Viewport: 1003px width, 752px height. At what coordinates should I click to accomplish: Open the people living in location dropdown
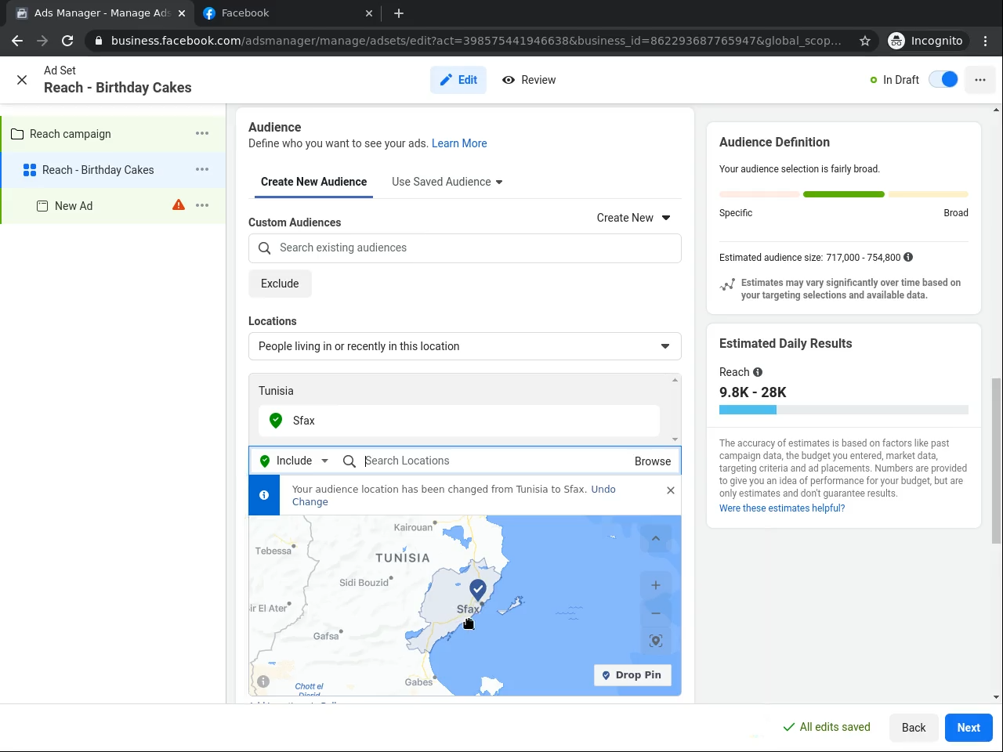click(x=465, y=346)
